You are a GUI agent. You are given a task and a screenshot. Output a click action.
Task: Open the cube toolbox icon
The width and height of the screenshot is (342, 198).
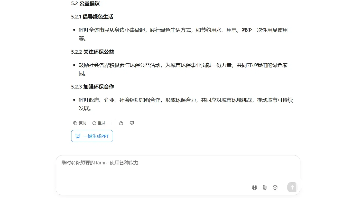click(275, 187)
